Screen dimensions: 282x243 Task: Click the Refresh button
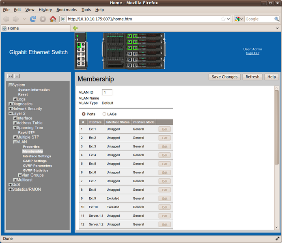(252, 77)
